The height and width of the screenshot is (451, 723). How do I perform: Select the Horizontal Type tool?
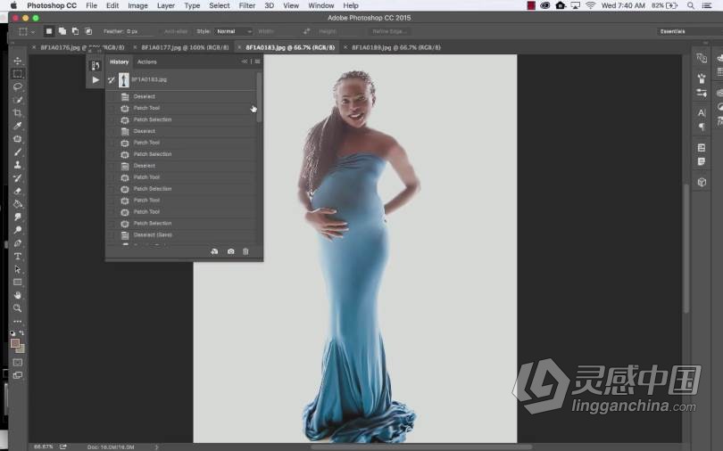[x=18, y=256]
